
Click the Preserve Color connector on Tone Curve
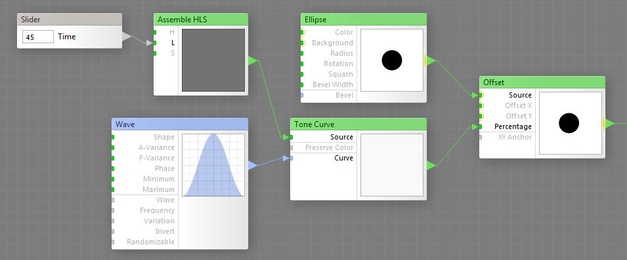pos(292,147)
